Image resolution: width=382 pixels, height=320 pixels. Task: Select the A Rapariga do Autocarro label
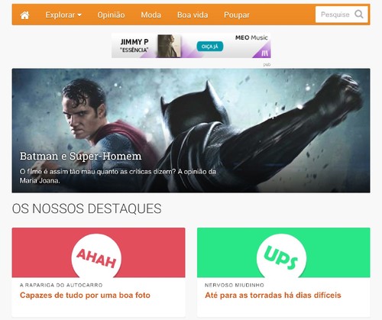tap(61, 285)
